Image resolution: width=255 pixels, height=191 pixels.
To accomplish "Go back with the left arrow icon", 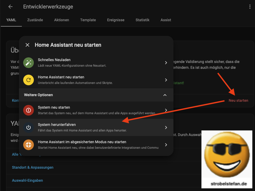I will [x=10, y=7].
